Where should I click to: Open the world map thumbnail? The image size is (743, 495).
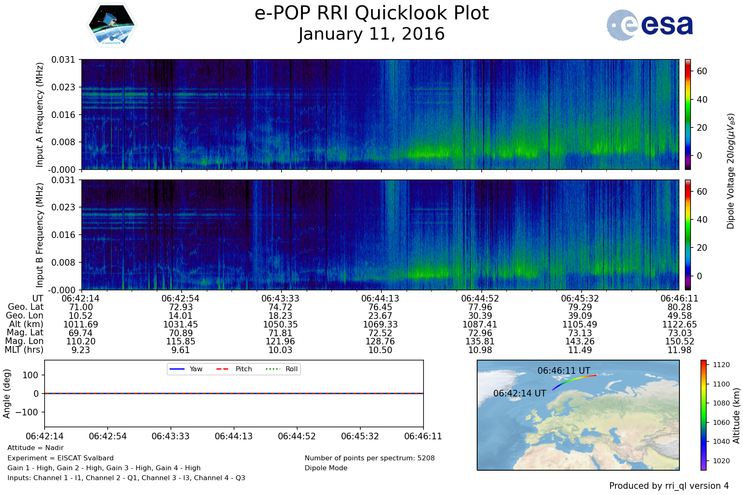578,433
